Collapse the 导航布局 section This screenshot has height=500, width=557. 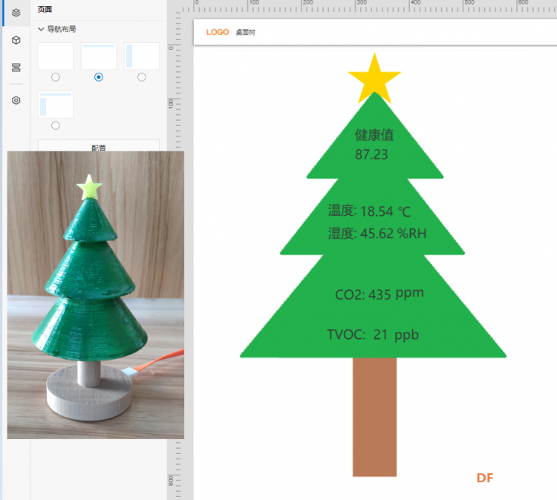point(41,29)
